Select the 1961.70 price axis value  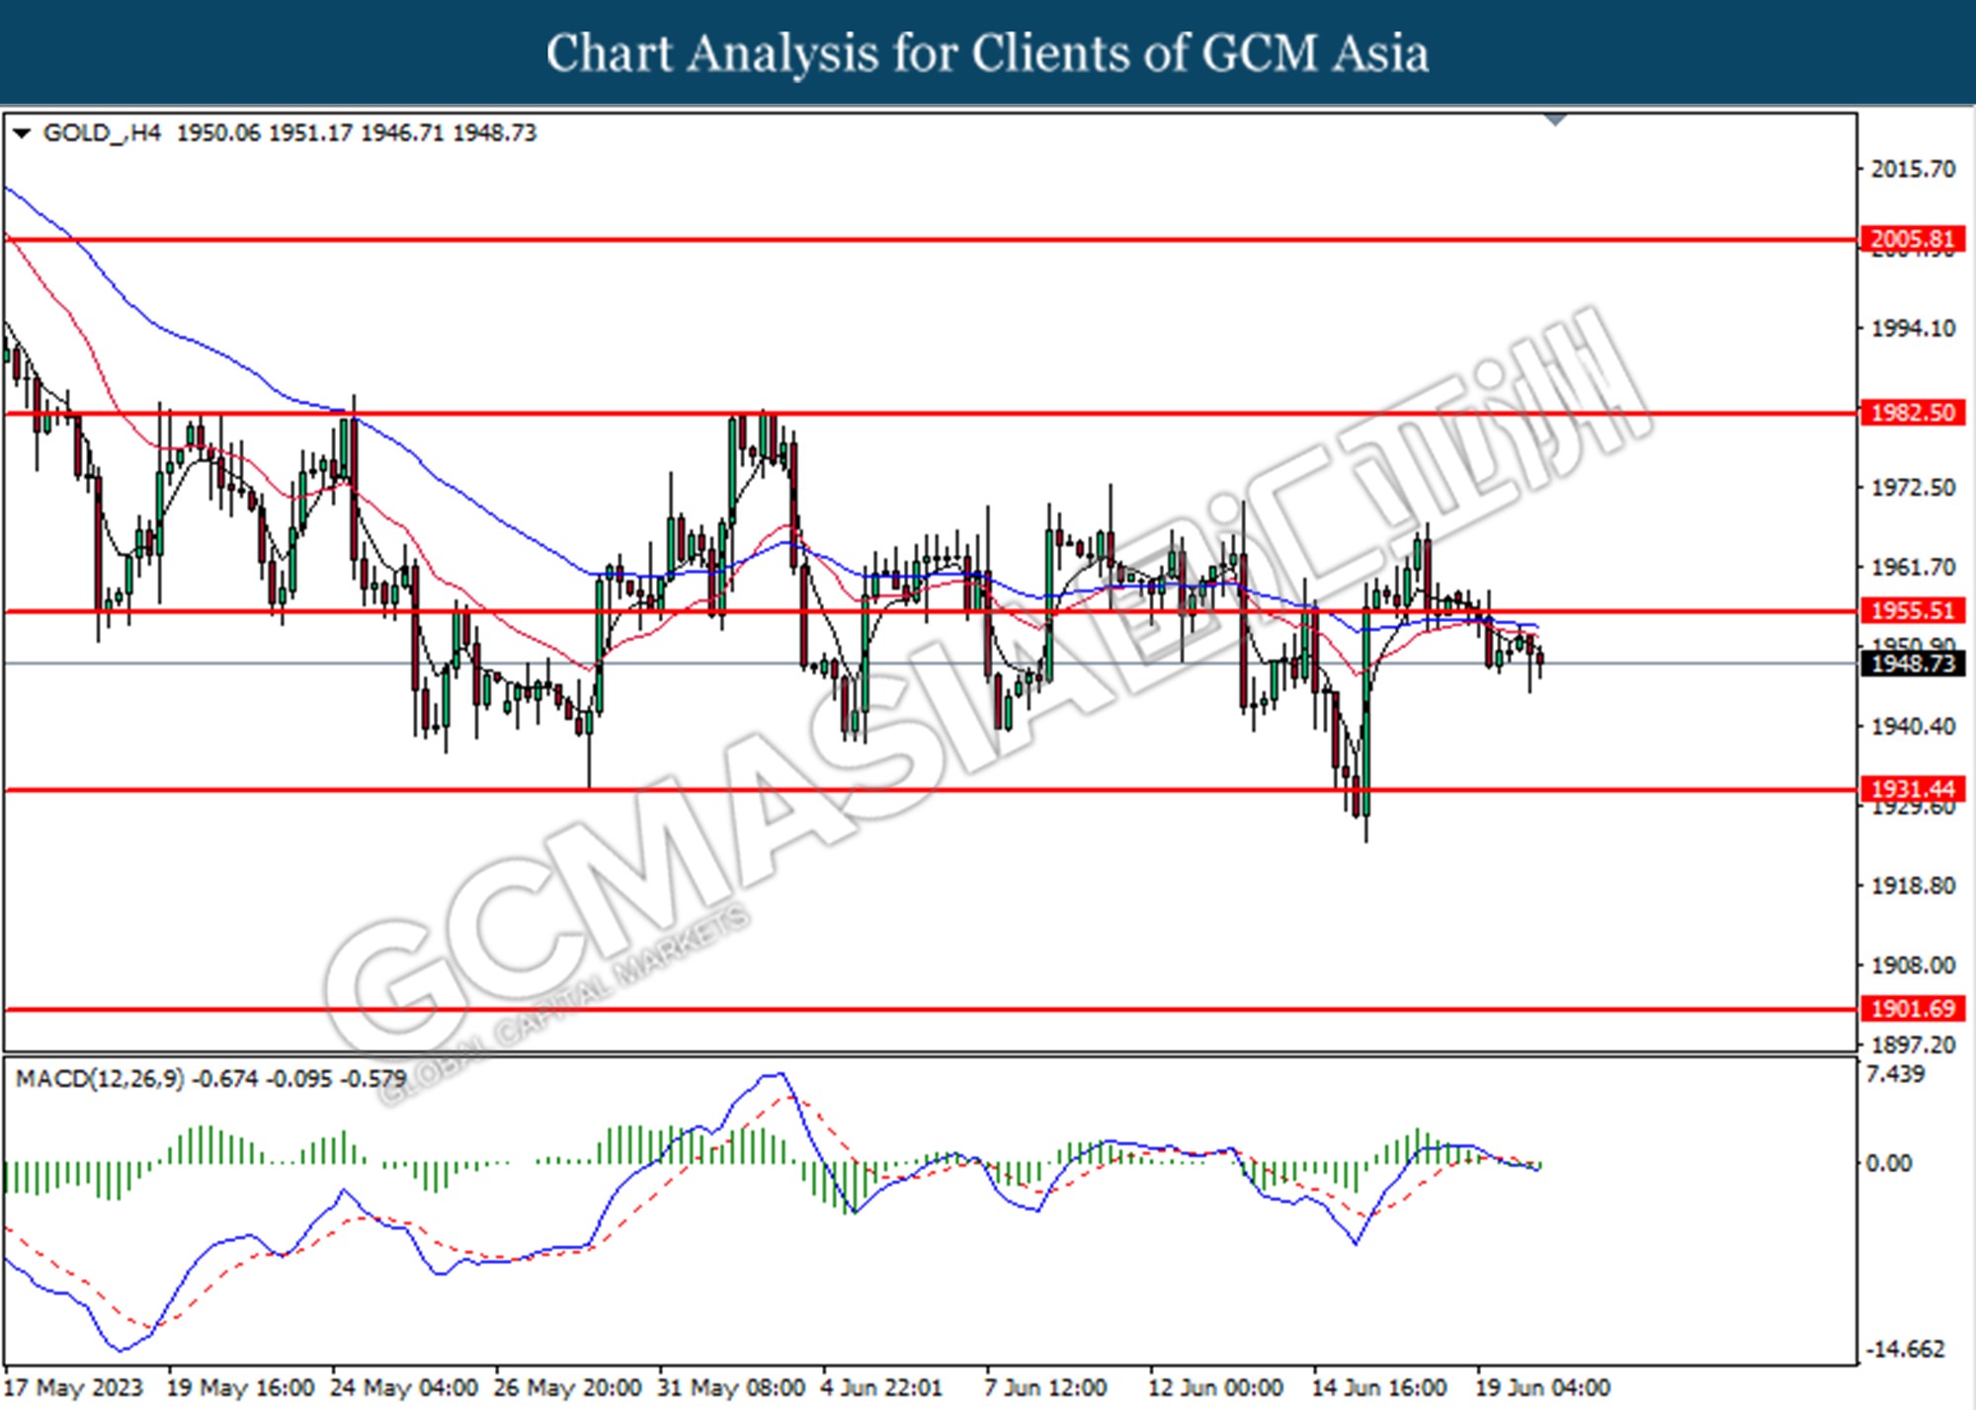pos(1913,568)
